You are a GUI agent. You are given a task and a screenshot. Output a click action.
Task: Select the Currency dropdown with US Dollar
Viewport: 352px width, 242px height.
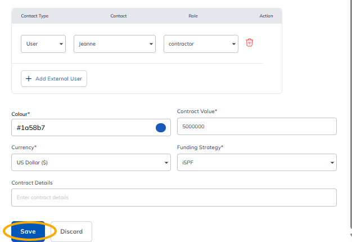coord(91,162)
